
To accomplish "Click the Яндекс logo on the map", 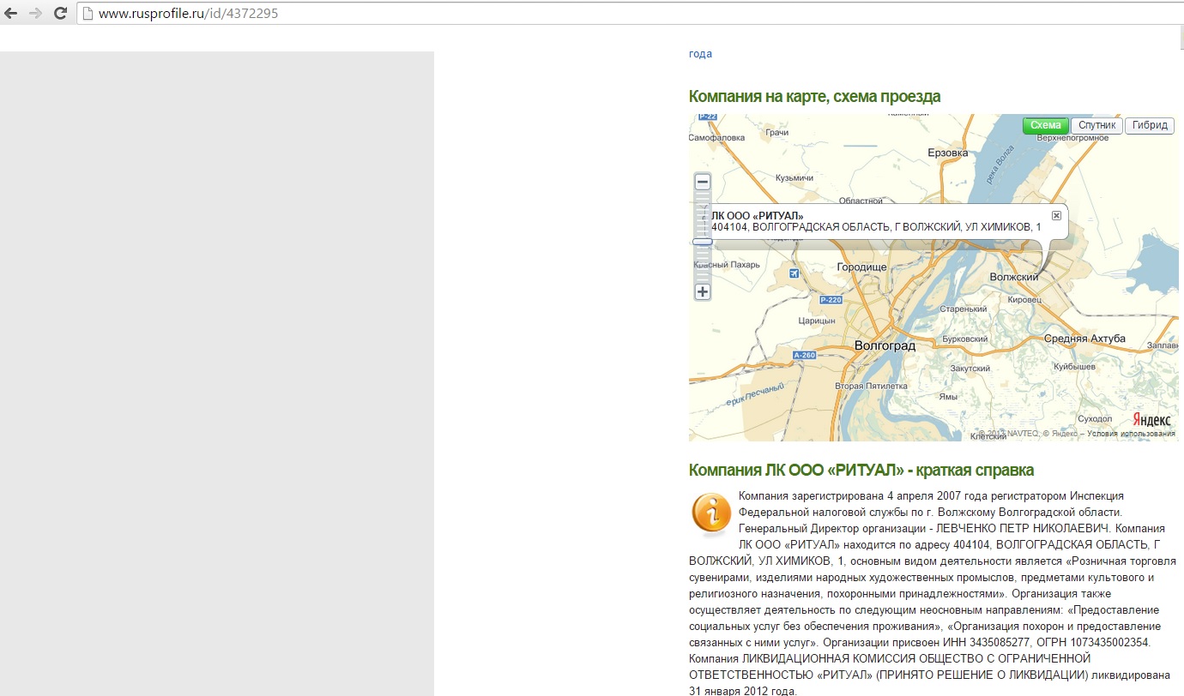I will pos(1151,419).
